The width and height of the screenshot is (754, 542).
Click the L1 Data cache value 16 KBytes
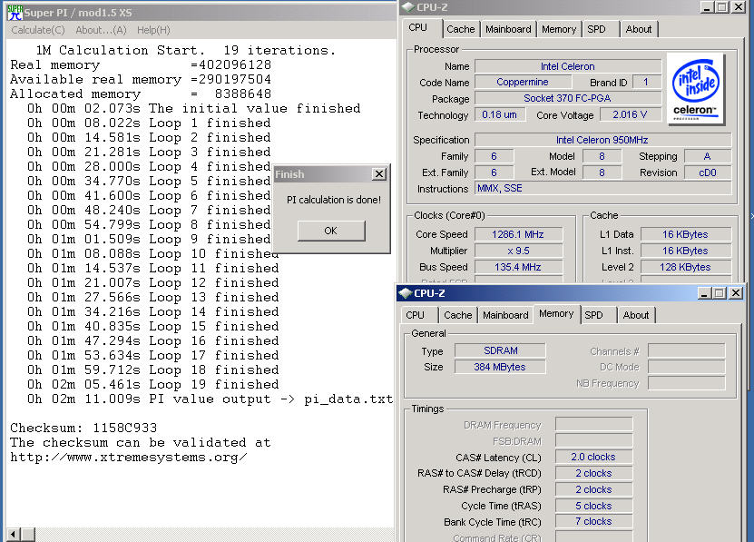pyautogui.click(x=685, y=234)
